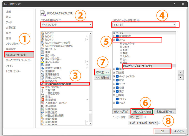Pick the 濃い網かけ shading icon
The height and width of the screenshot is (136, 189).
coord(42,106)
